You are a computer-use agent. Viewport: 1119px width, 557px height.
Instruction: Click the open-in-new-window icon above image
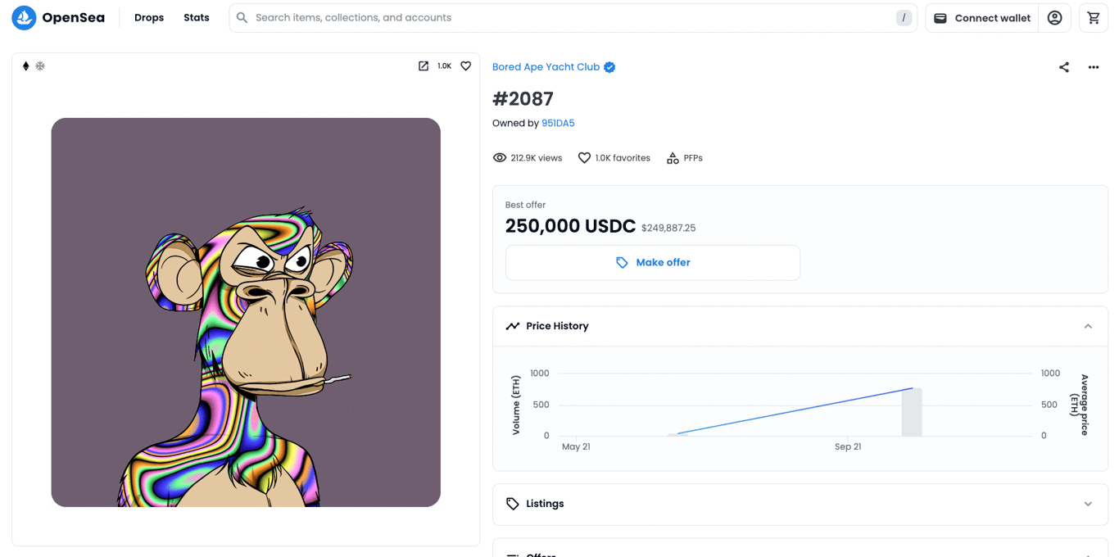point(424,66)
